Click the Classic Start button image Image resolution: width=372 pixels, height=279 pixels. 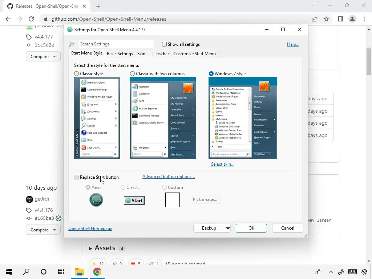click(x=134, y=201)
